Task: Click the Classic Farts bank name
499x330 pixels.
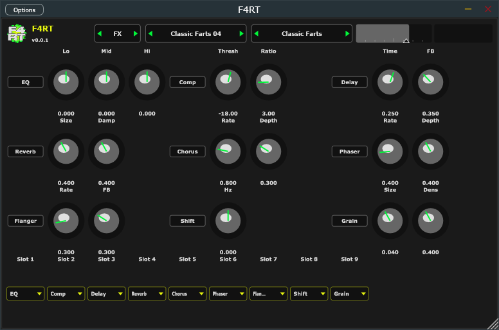Action: coord(302,33)
